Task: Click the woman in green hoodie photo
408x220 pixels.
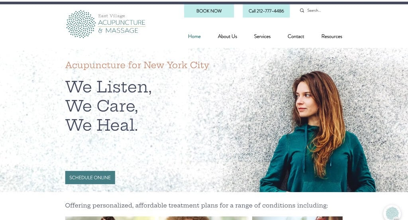Action: [x=318, y=132]
